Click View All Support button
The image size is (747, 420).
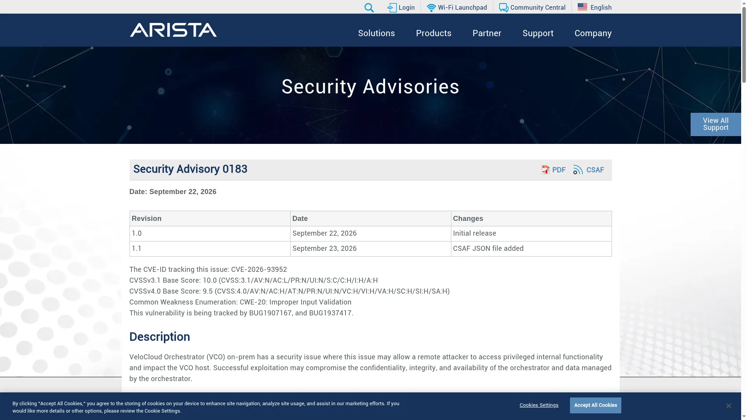[x=715, y=124]
